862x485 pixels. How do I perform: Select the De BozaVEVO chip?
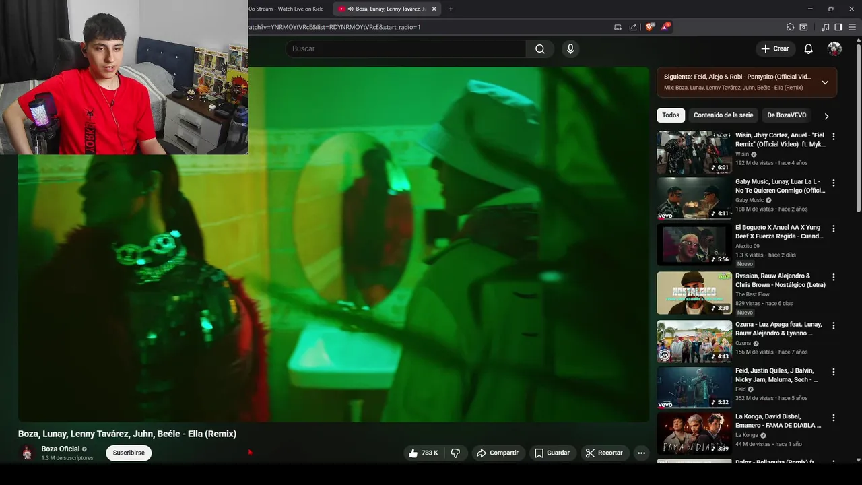786,115
